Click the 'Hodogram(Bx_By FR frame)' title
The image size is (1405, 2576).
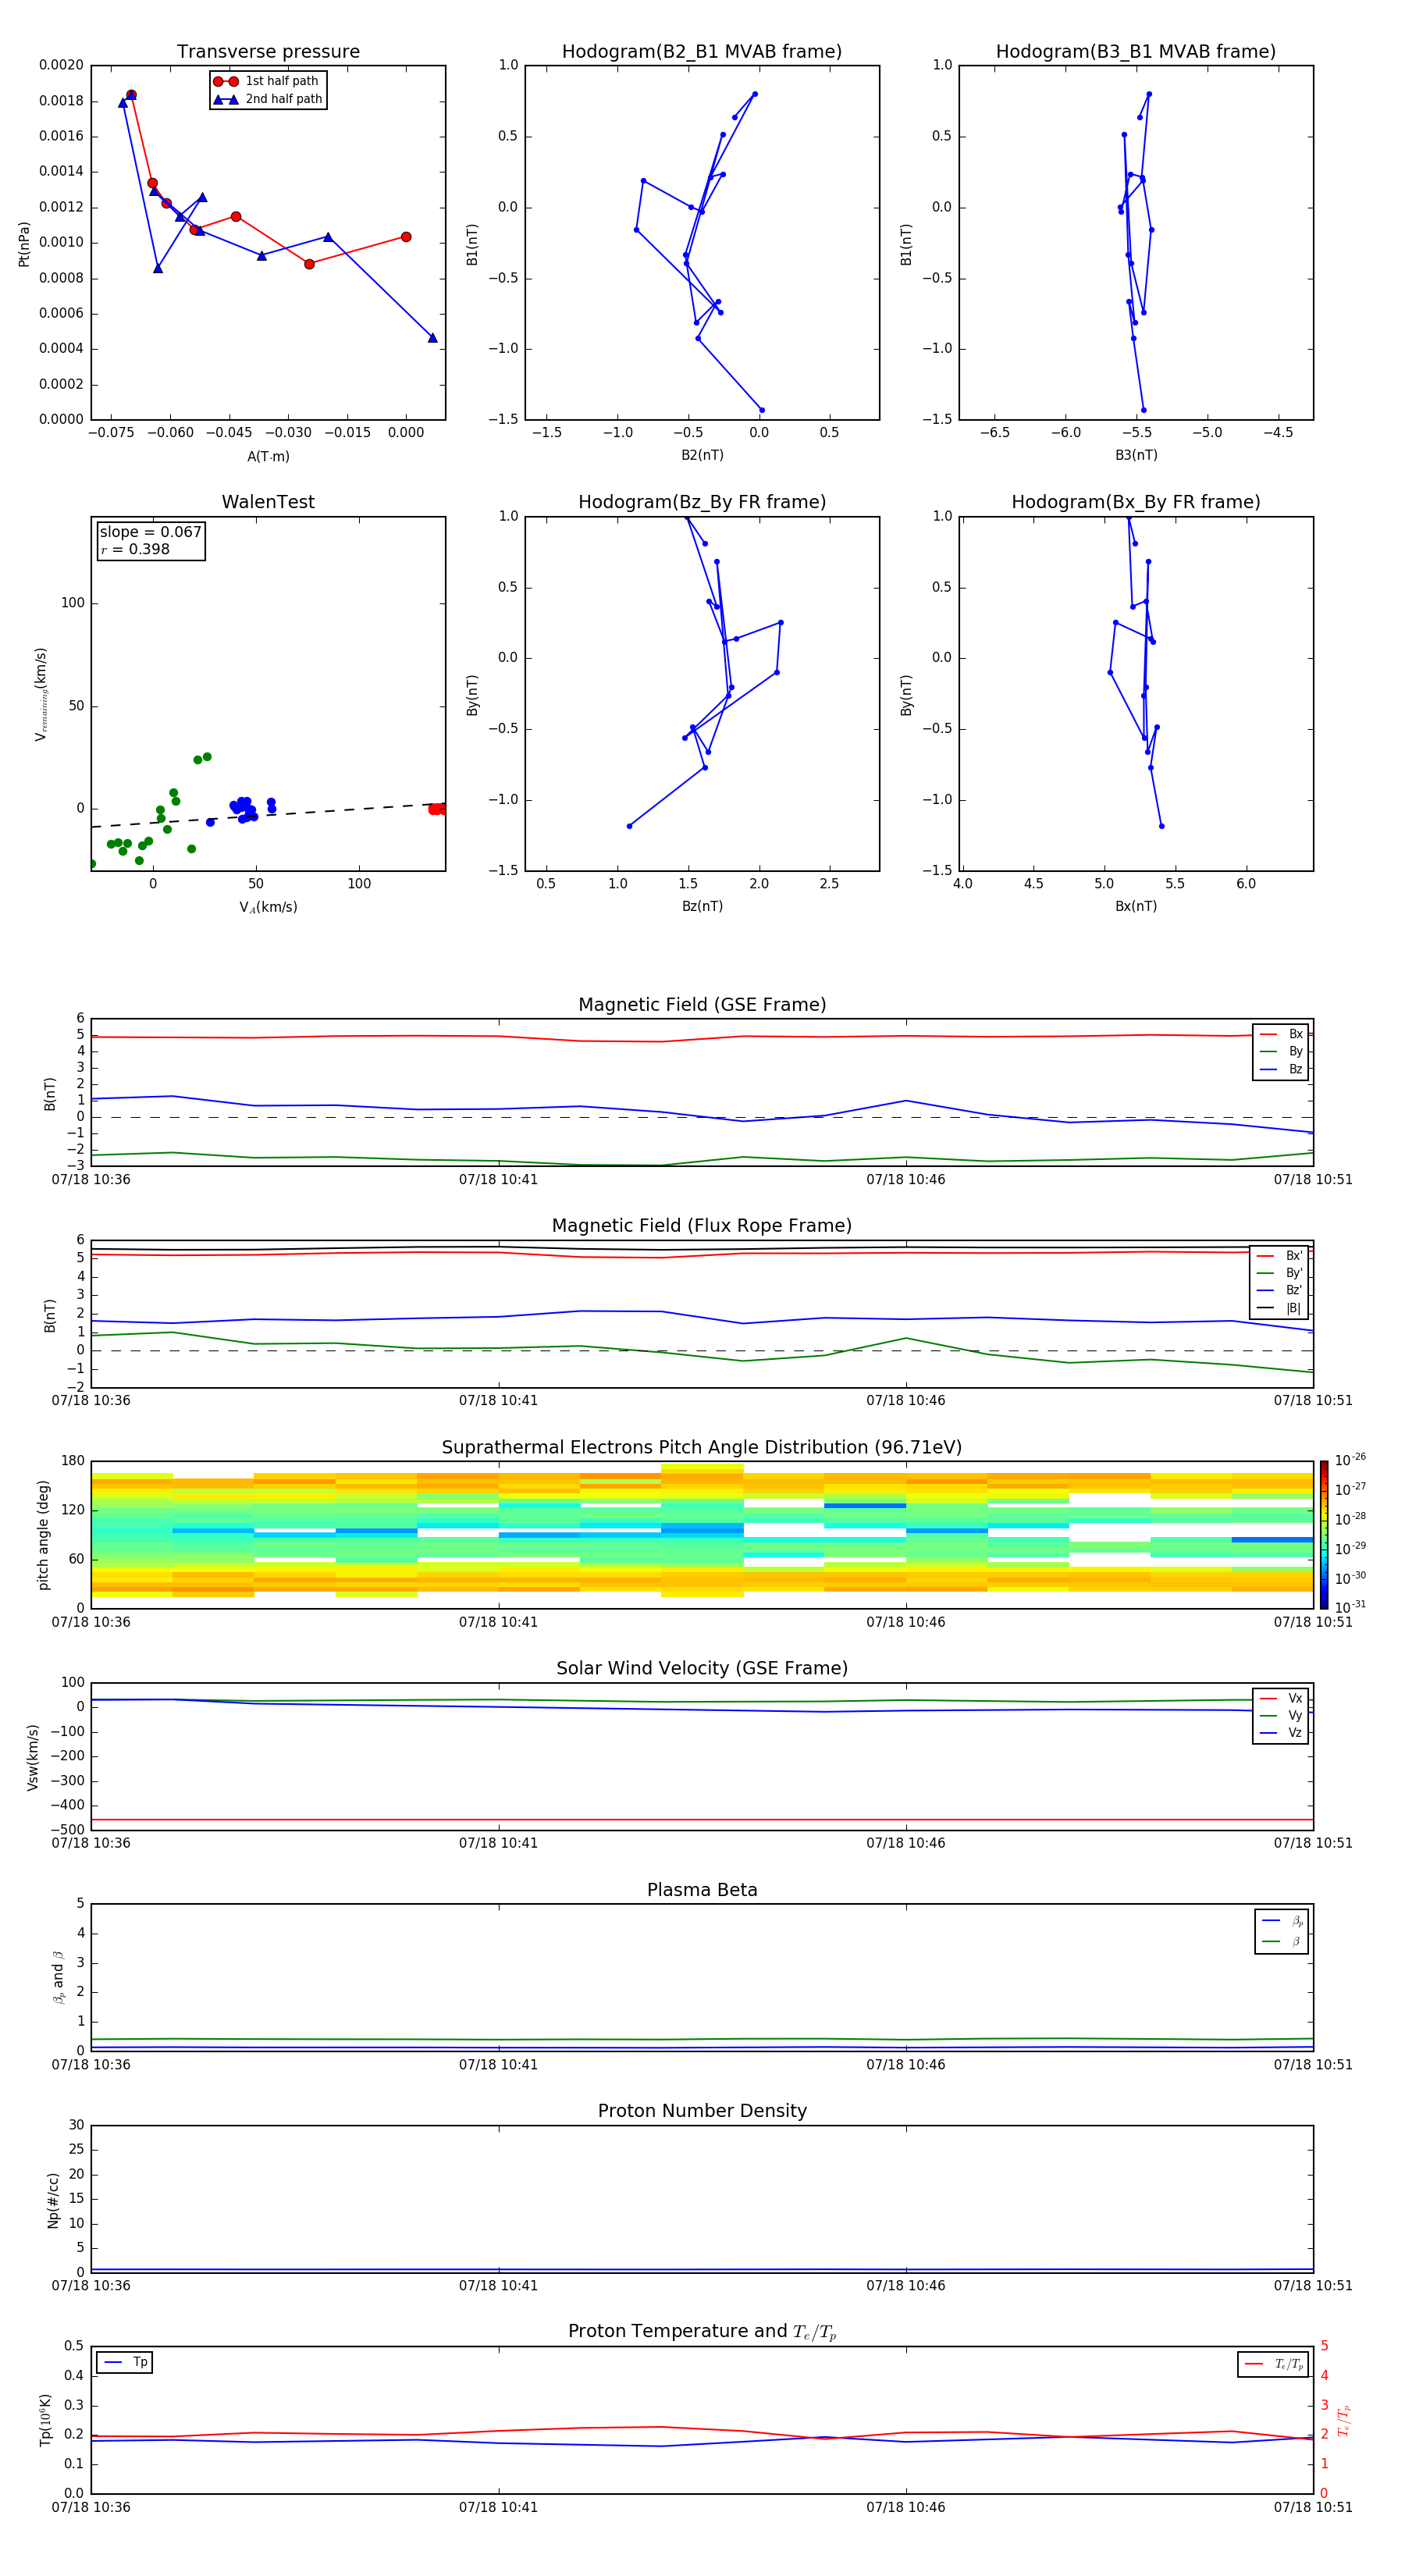coord(1136,502)
